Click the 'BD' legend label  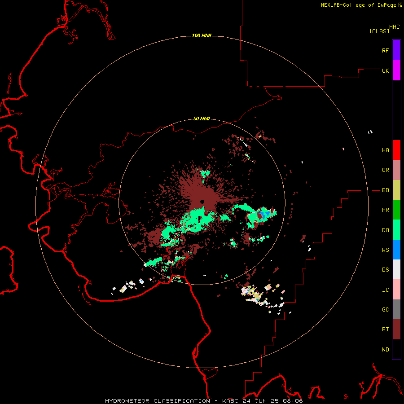click(x=385, y=190)
